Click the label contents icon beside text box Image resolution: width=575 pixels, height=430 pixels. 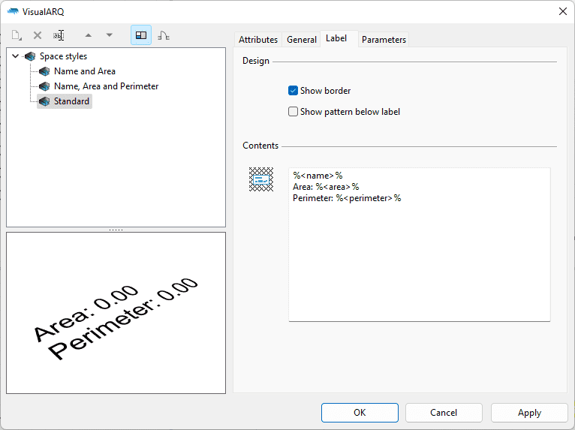tap(260, 180)
